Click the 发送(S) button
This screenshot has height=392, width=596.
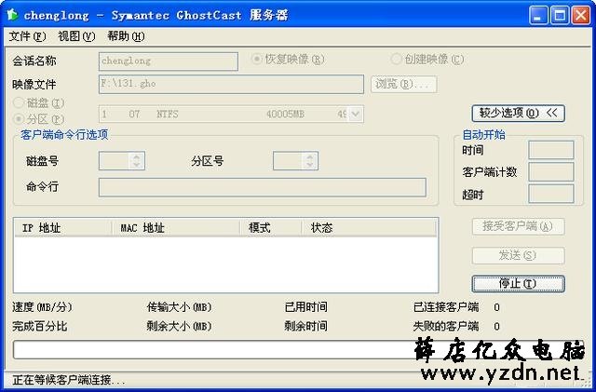point(518,255)
